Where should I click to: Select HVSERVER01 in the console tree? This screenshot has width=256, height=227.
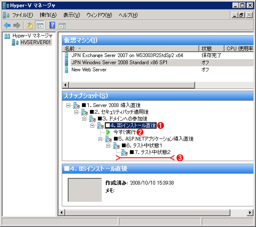(x=35, y=42)
